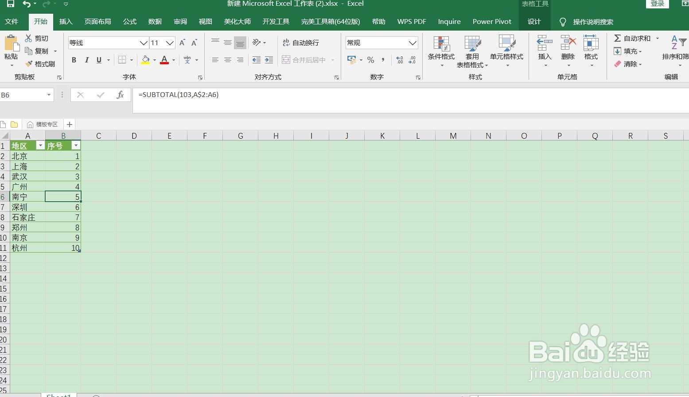The image size is (689, 397).
Task: Click the Insert cells (插入) button
Action: tap(545, 51)
